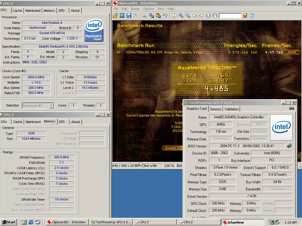Click the Submit Results button in AquaMark image
The height and width of the screenshot is (226, 302).
pyautogui.click(x=173, y=148)
